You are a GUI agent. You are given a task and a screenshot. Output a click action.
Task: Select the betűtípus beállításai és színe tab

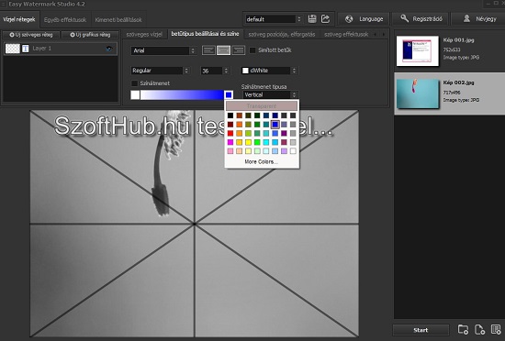click(x=205, y=34)
